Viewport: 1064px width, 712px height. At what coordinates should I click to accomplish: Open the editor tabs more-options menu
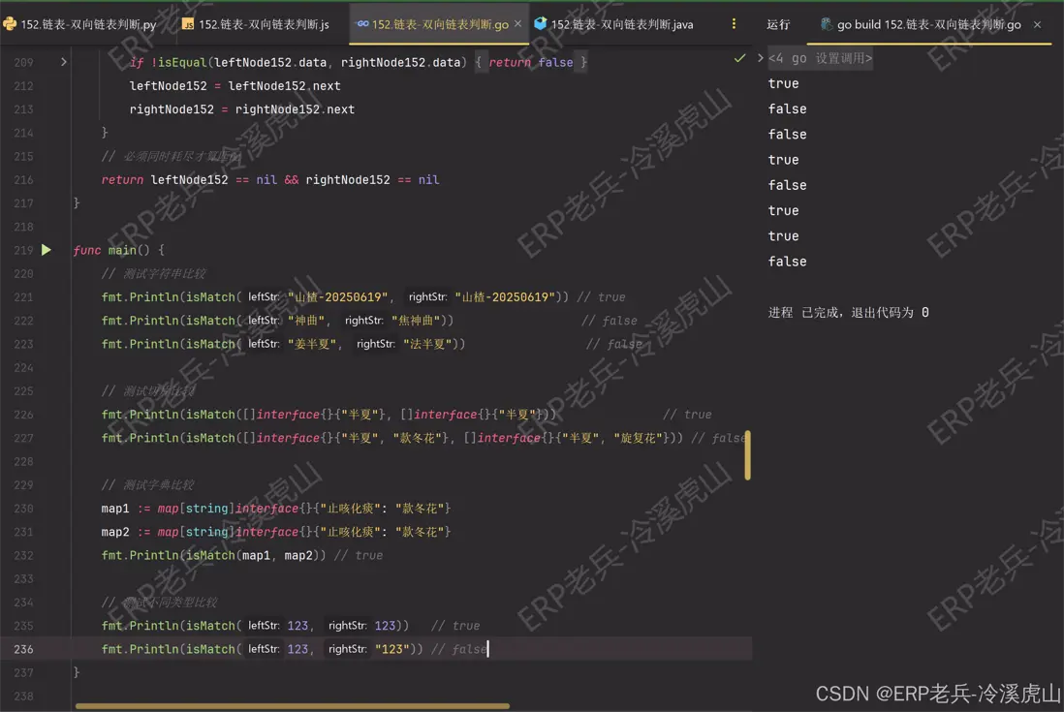pos(734,23)
